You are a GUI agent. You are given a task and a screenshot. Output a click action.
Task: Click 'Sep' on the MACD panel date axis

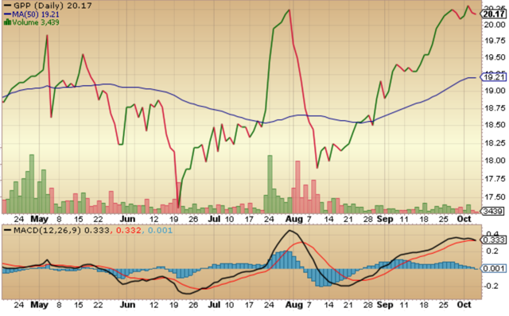tap(385, 305)
